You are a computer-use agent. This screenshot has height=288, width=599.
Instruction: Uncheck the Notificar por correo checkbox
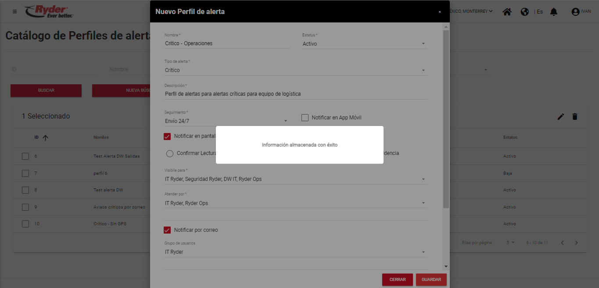click(167, 230)
